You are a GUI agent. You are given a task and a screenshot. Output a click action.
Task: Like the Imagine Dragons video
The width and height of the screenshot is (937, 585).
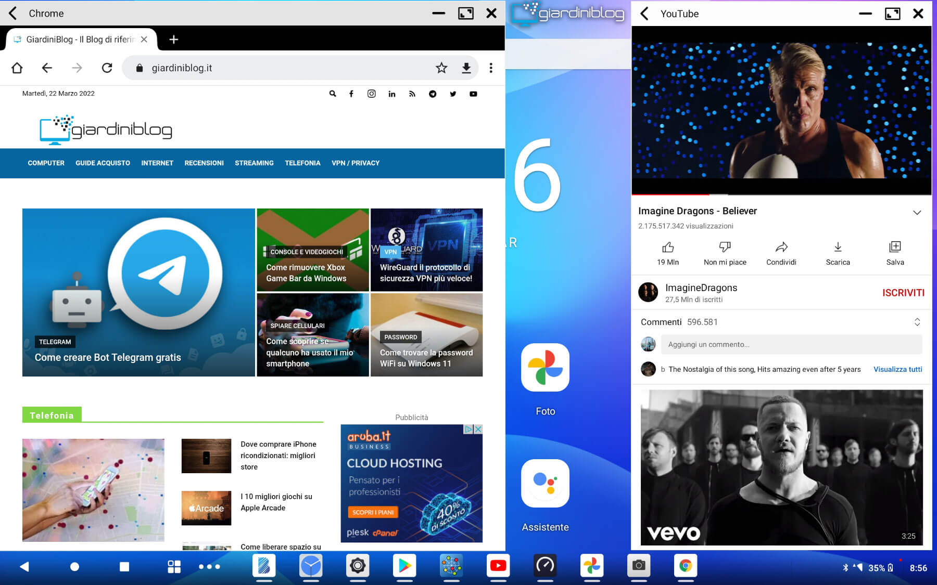pyautogui.click(x=668, y=253)
